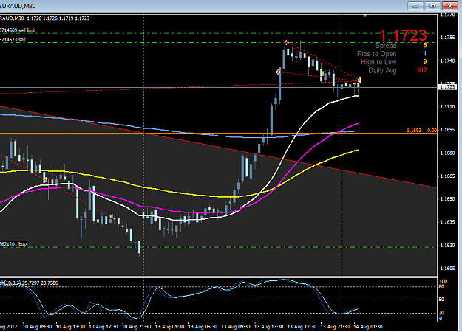Select the red diamond at the price peak
The image size is (462, 332).
[286, 43]
